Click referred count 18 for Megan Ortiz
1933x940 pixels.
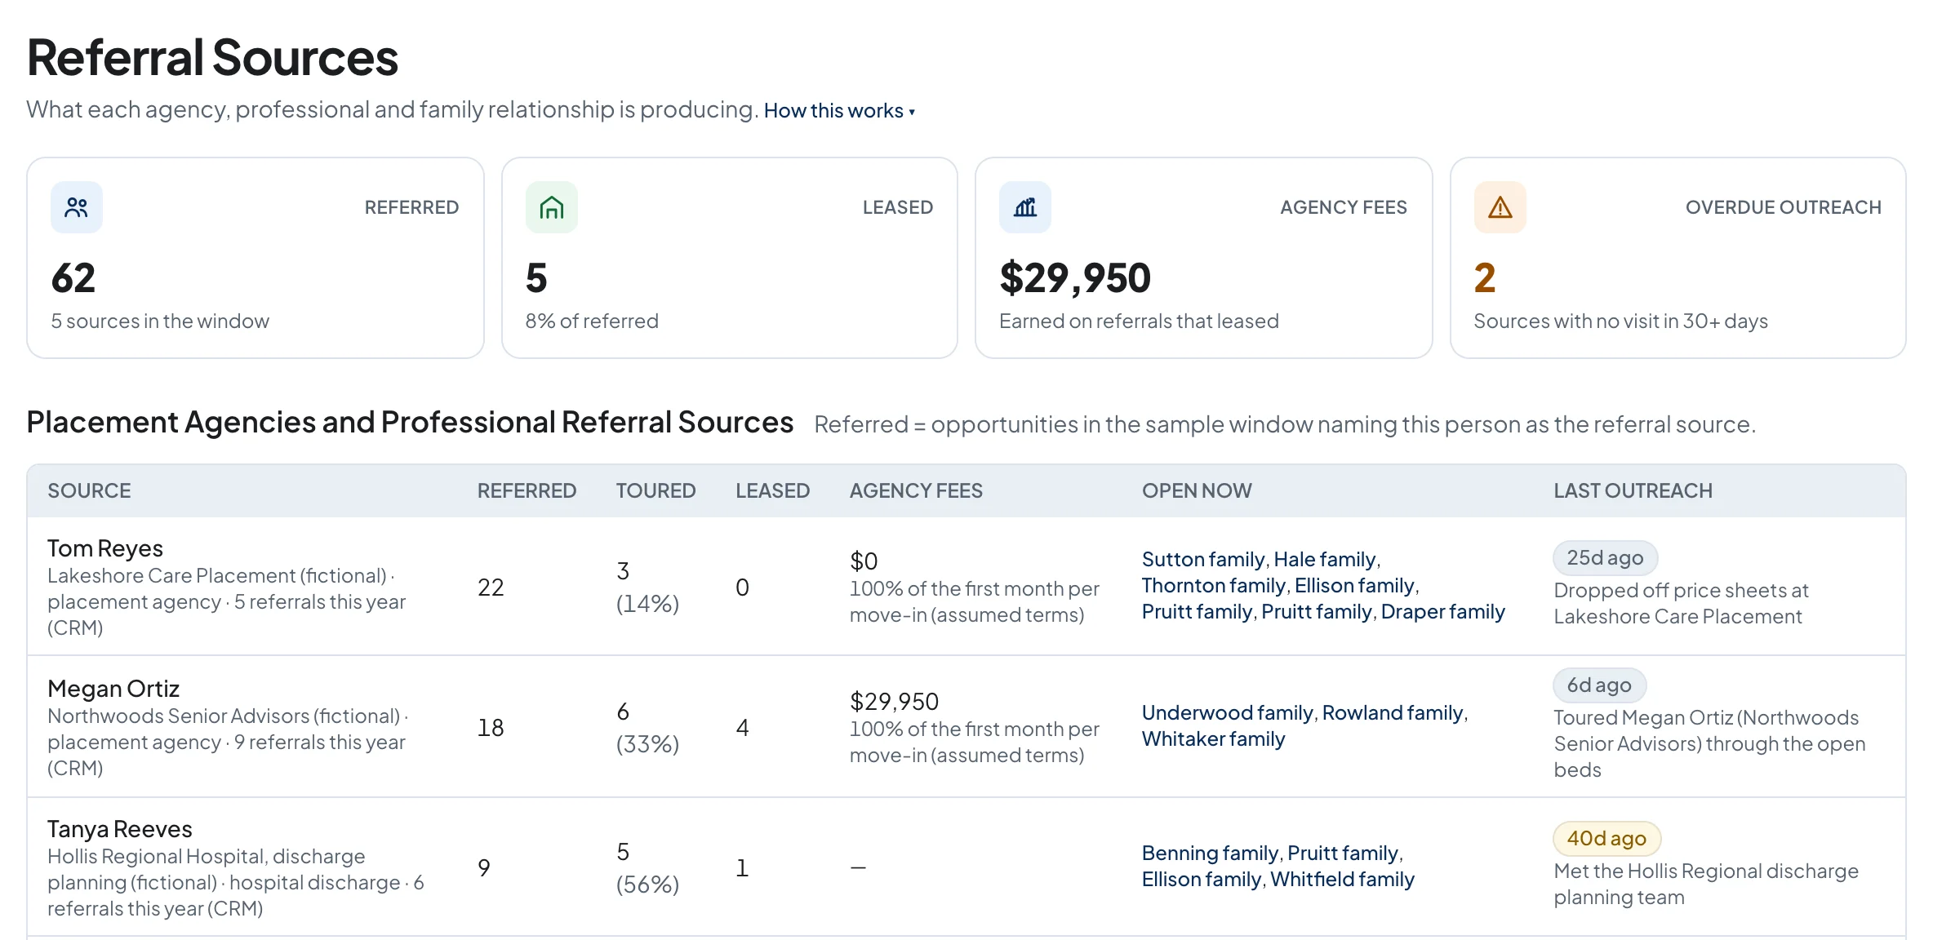coord(491,728)
